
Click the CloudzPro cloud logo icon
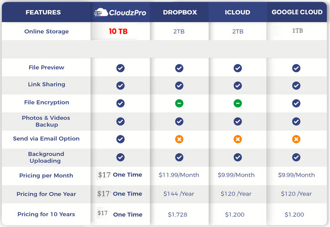coord(101,12)
